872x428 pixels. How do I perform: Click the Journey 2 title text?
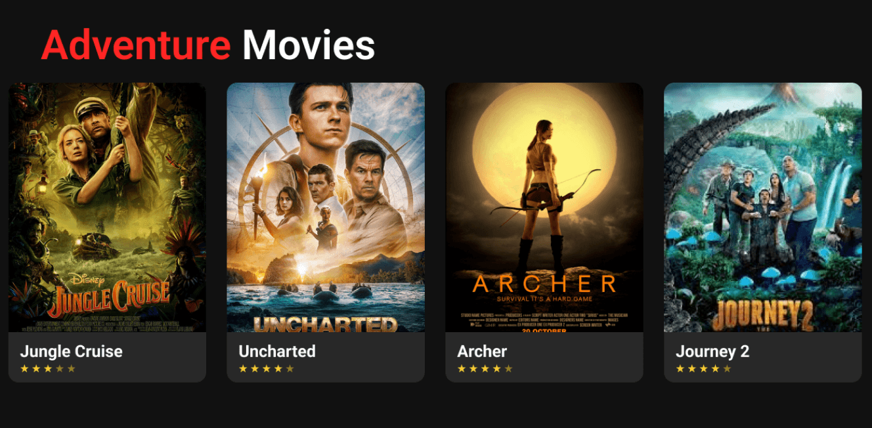coord(712,351)
